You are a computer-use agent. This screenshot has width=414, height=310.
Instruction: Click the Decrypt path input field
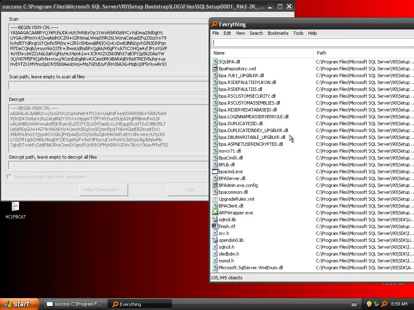click(x=109, y=165)
